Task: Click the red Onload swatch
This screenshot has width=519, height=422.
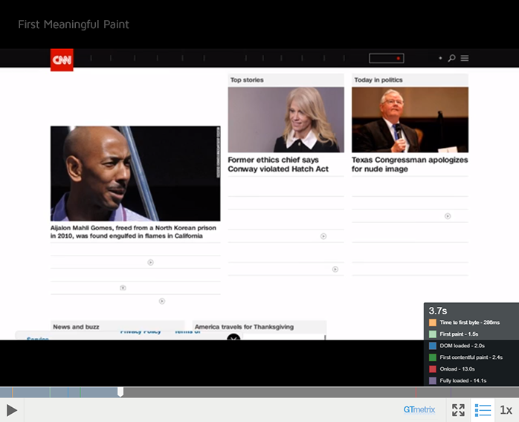Action: click(x=433, y=369)
